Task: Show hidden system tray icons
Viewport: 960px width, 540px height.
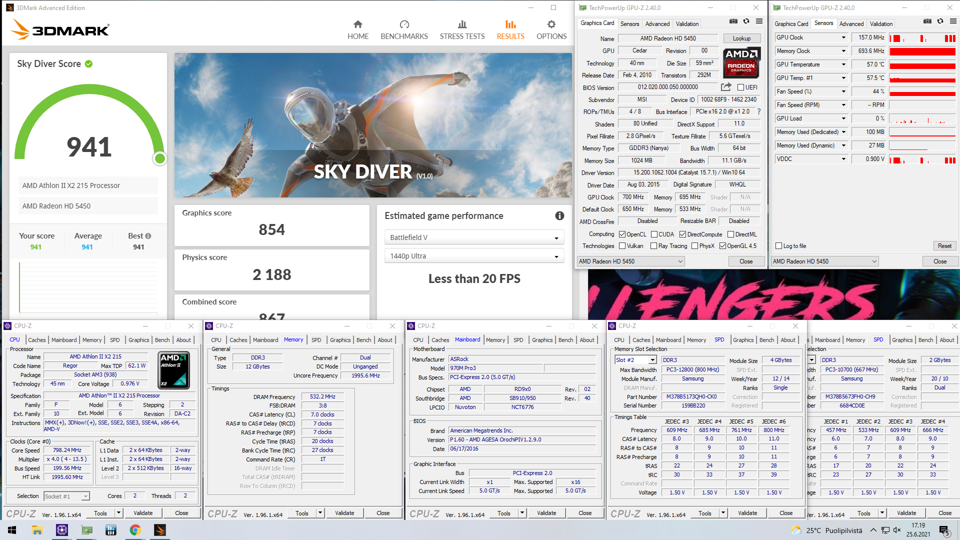Action: point(873,530)
